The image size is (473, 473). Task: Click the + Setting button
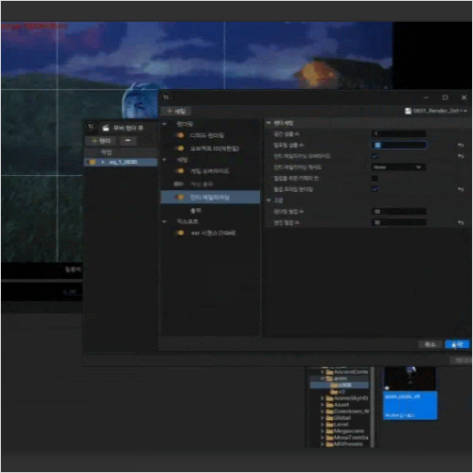click(177, 111)
